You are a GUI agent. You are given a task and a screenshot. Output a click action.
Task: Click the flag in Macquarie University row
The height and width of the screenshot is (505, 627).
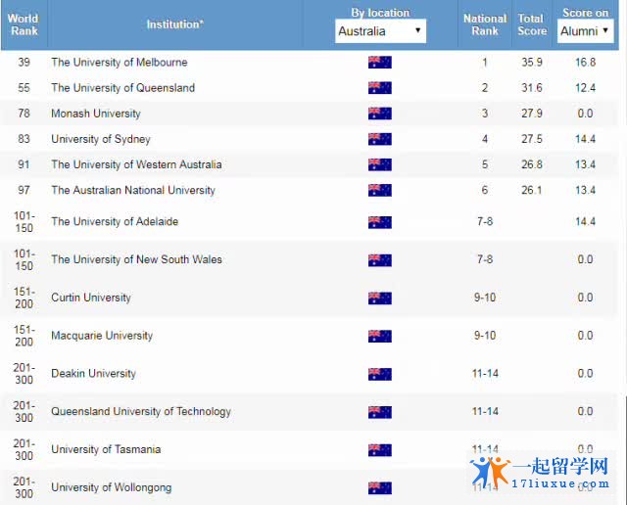[380, 336]
